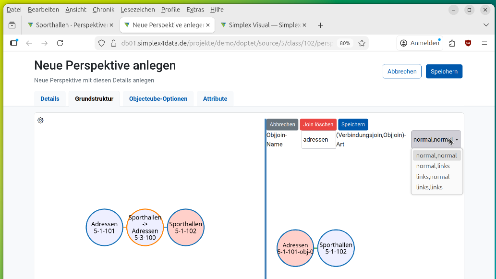Select the 'normal,links' option
The height and width of the screenshot is (279, 496).
(433, 166)
